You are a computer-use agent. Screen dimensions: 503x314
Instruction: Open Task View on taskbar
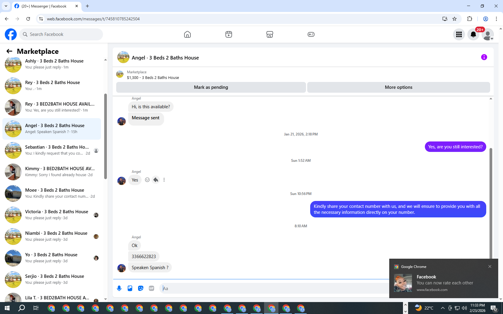tap(36, 308)
